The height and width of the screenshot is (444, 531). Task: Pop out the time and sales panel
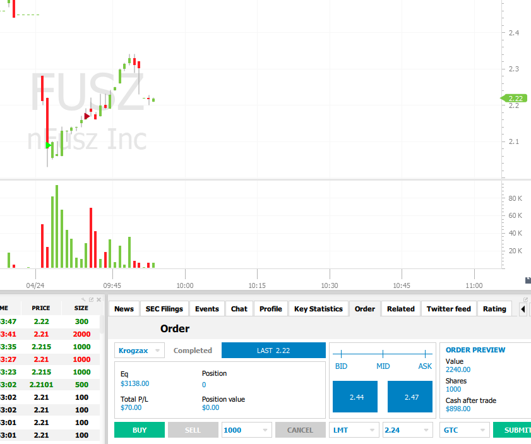pos(91,299)
